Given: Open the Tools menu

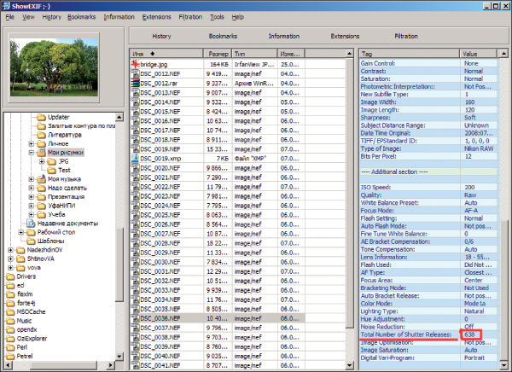Looking at the screenshot, I should (x=217, y=16).
